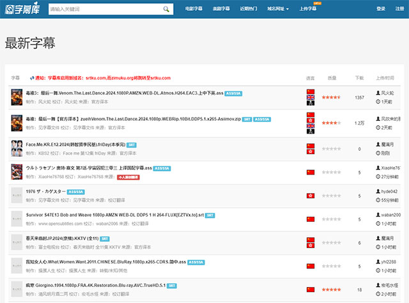
Task: Click star rating on first Venom row
Action: [331, 98]
